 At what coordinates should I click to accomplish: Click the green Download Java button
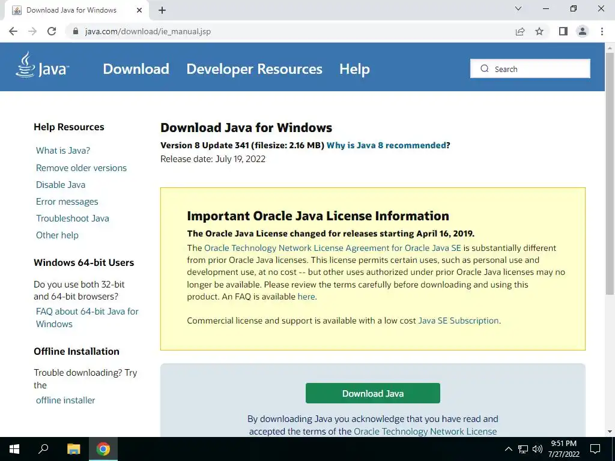(x=372, y=393)
